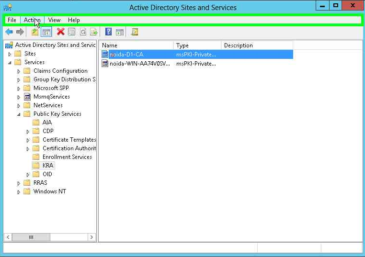Expand the CDP node

click(28, 132)
